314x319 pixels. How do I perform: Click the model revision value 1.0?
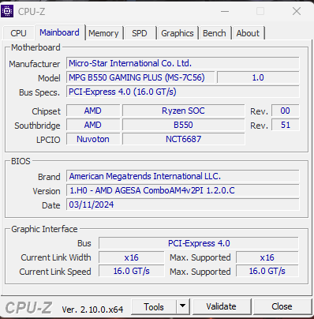click(258, 77)
